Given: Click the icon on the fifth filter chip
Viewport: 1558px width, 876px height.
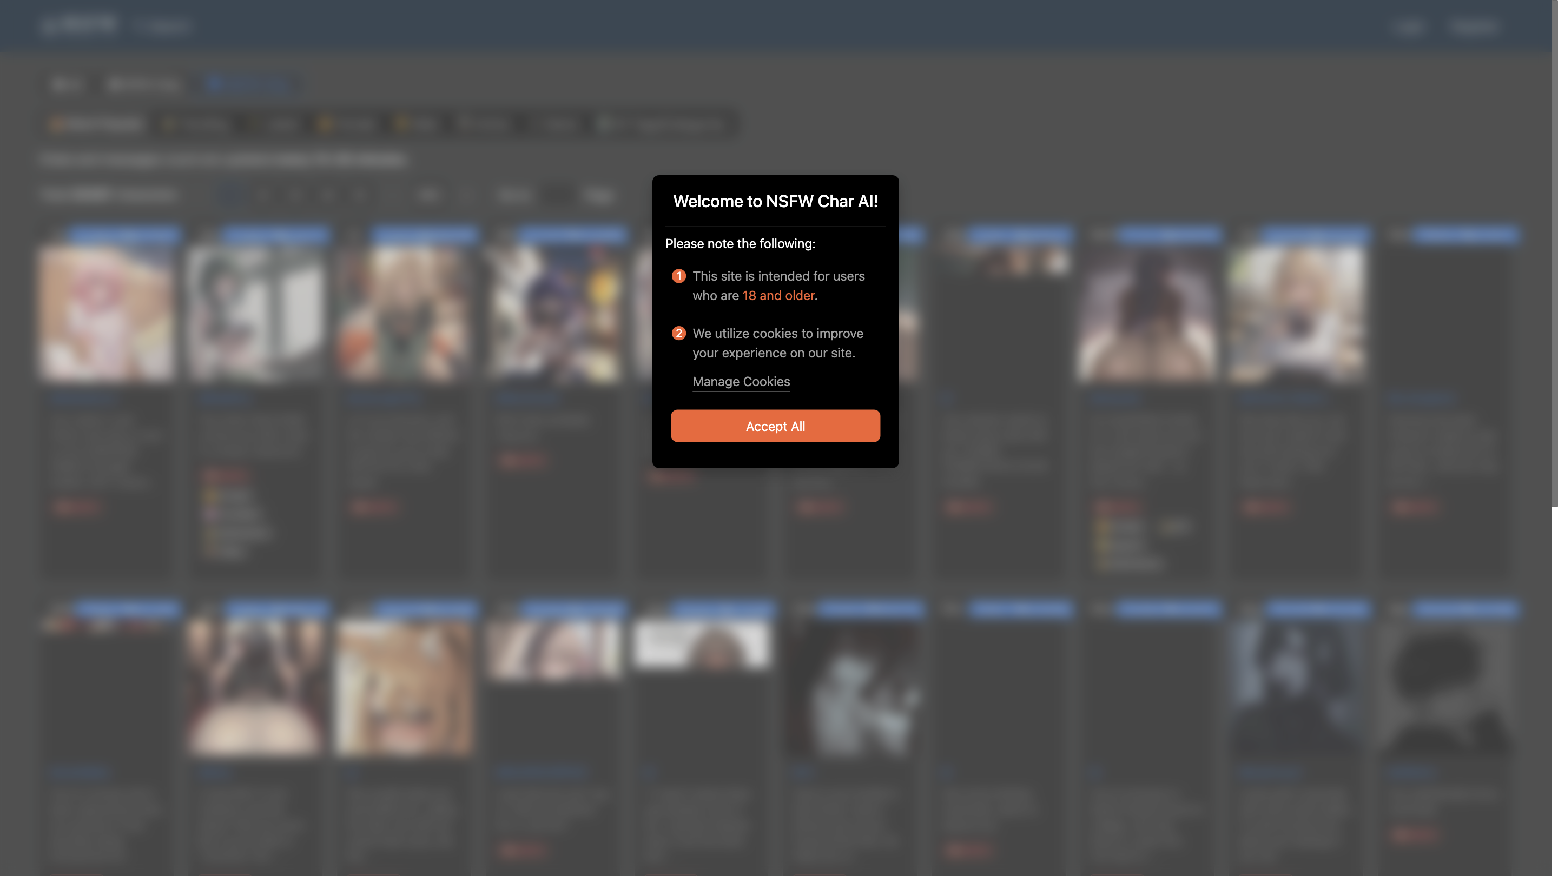Looking at the screenshot, I should [403, 124].
